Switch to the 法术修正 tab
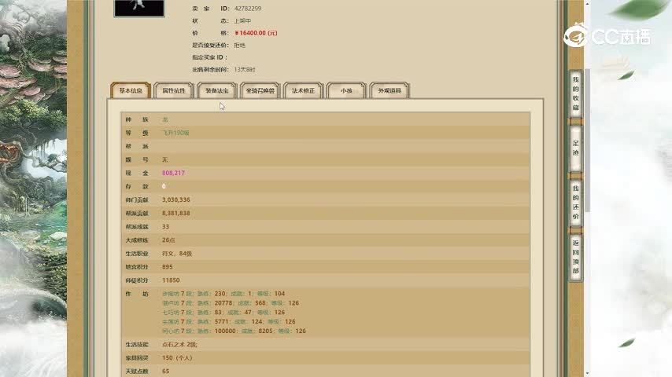 pyautogui.click(x=304, y=91)
